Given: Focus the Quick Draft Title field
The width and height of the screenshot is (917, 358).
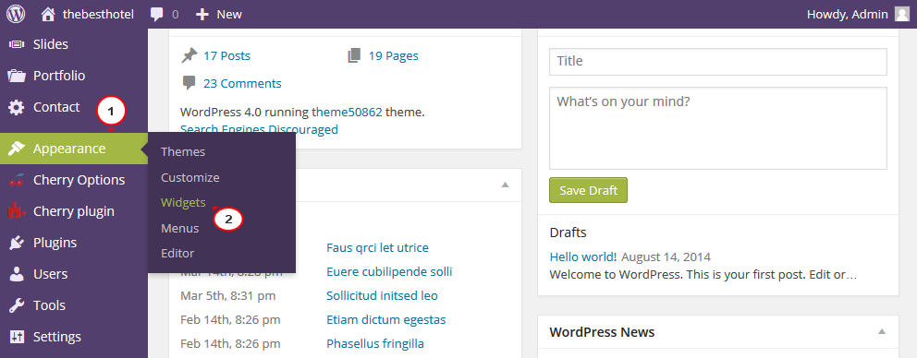Looking at the screenshot, I should point(718,61).
